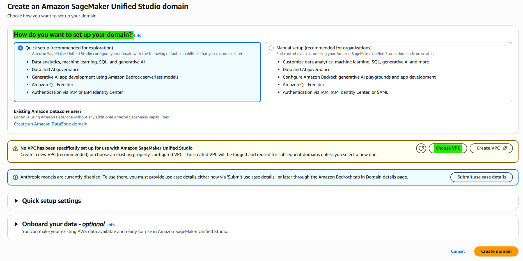Click 'Generative AI app development using Amazon Bedrock' text

[x=105, y=77]
